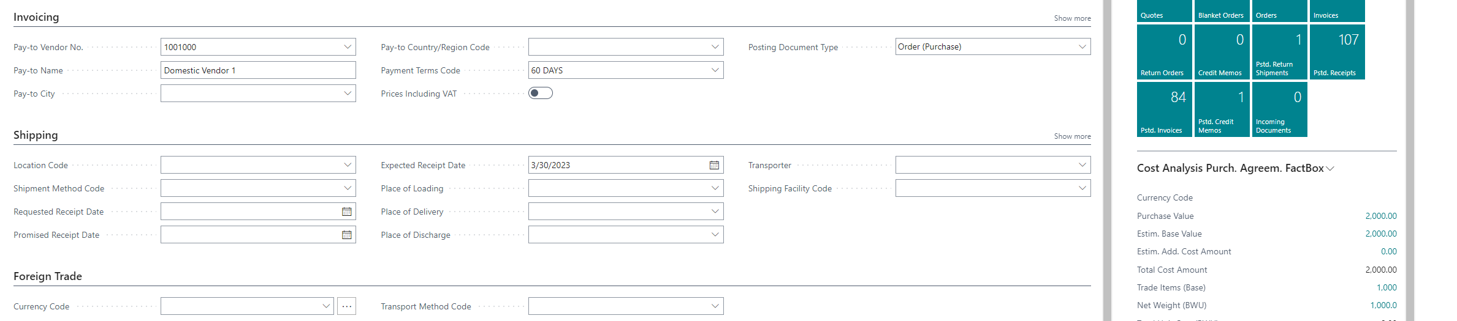Open Payment Terms Code dropdown
Image resolution: width=1457 pixels, height=321 pixels.
coord(715,70)
